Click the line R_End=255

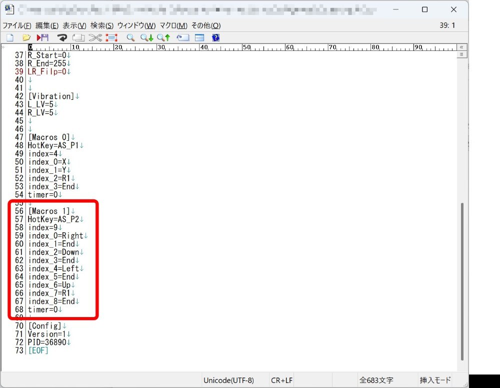pyautogui.click(x=47, y=63)
